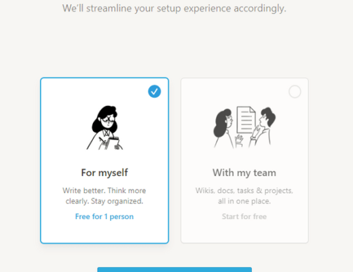353x272 pixels.
Task: Click the blue continue button at bottom
Action: coord(174,269)
